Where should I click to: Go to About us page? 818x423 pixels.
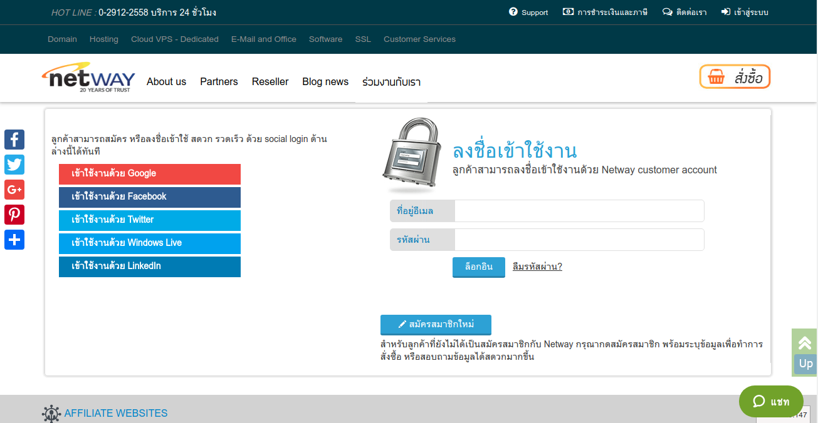coord(166,82)
